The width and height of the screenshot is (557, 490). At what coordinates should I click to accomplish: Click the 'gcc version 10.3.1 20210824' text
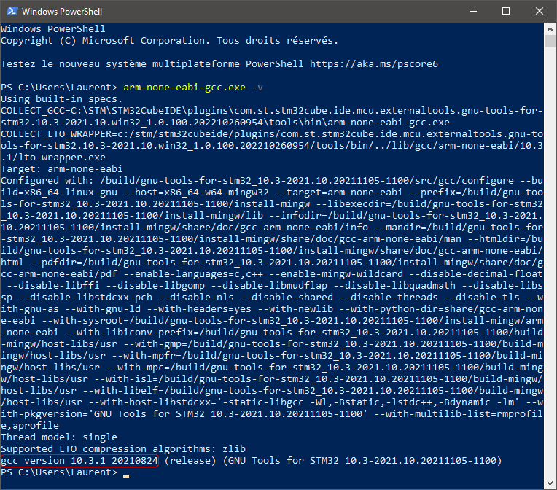pos(79,461)
